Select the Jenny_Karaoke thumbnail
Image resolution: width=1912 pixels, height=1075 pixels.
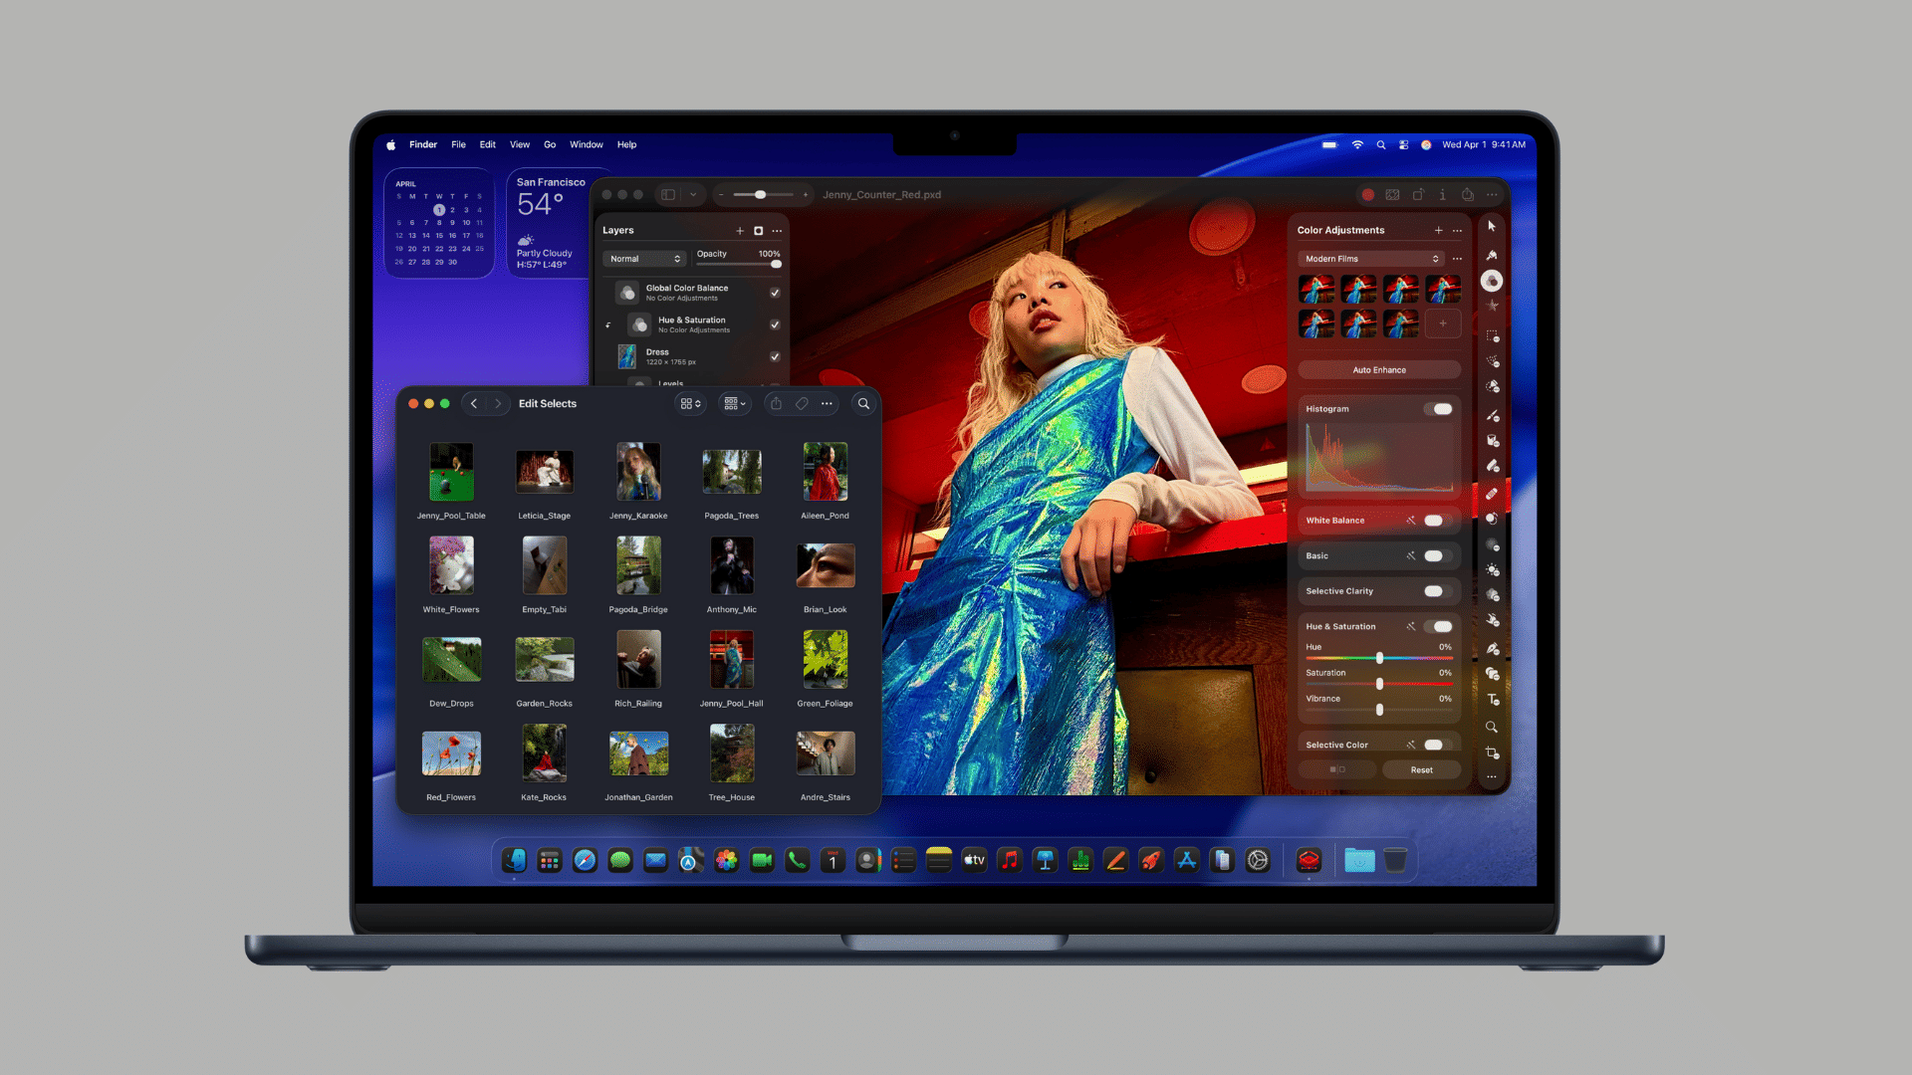pos(637,470)
